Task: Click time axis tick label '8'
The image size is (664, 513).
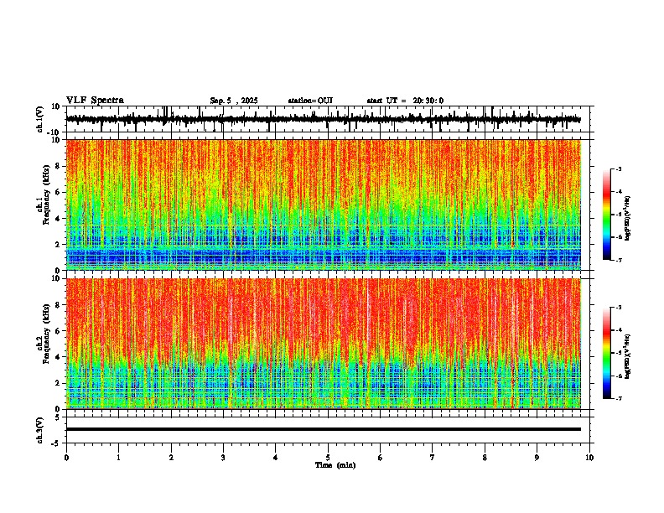Action: tap(485, 458)
